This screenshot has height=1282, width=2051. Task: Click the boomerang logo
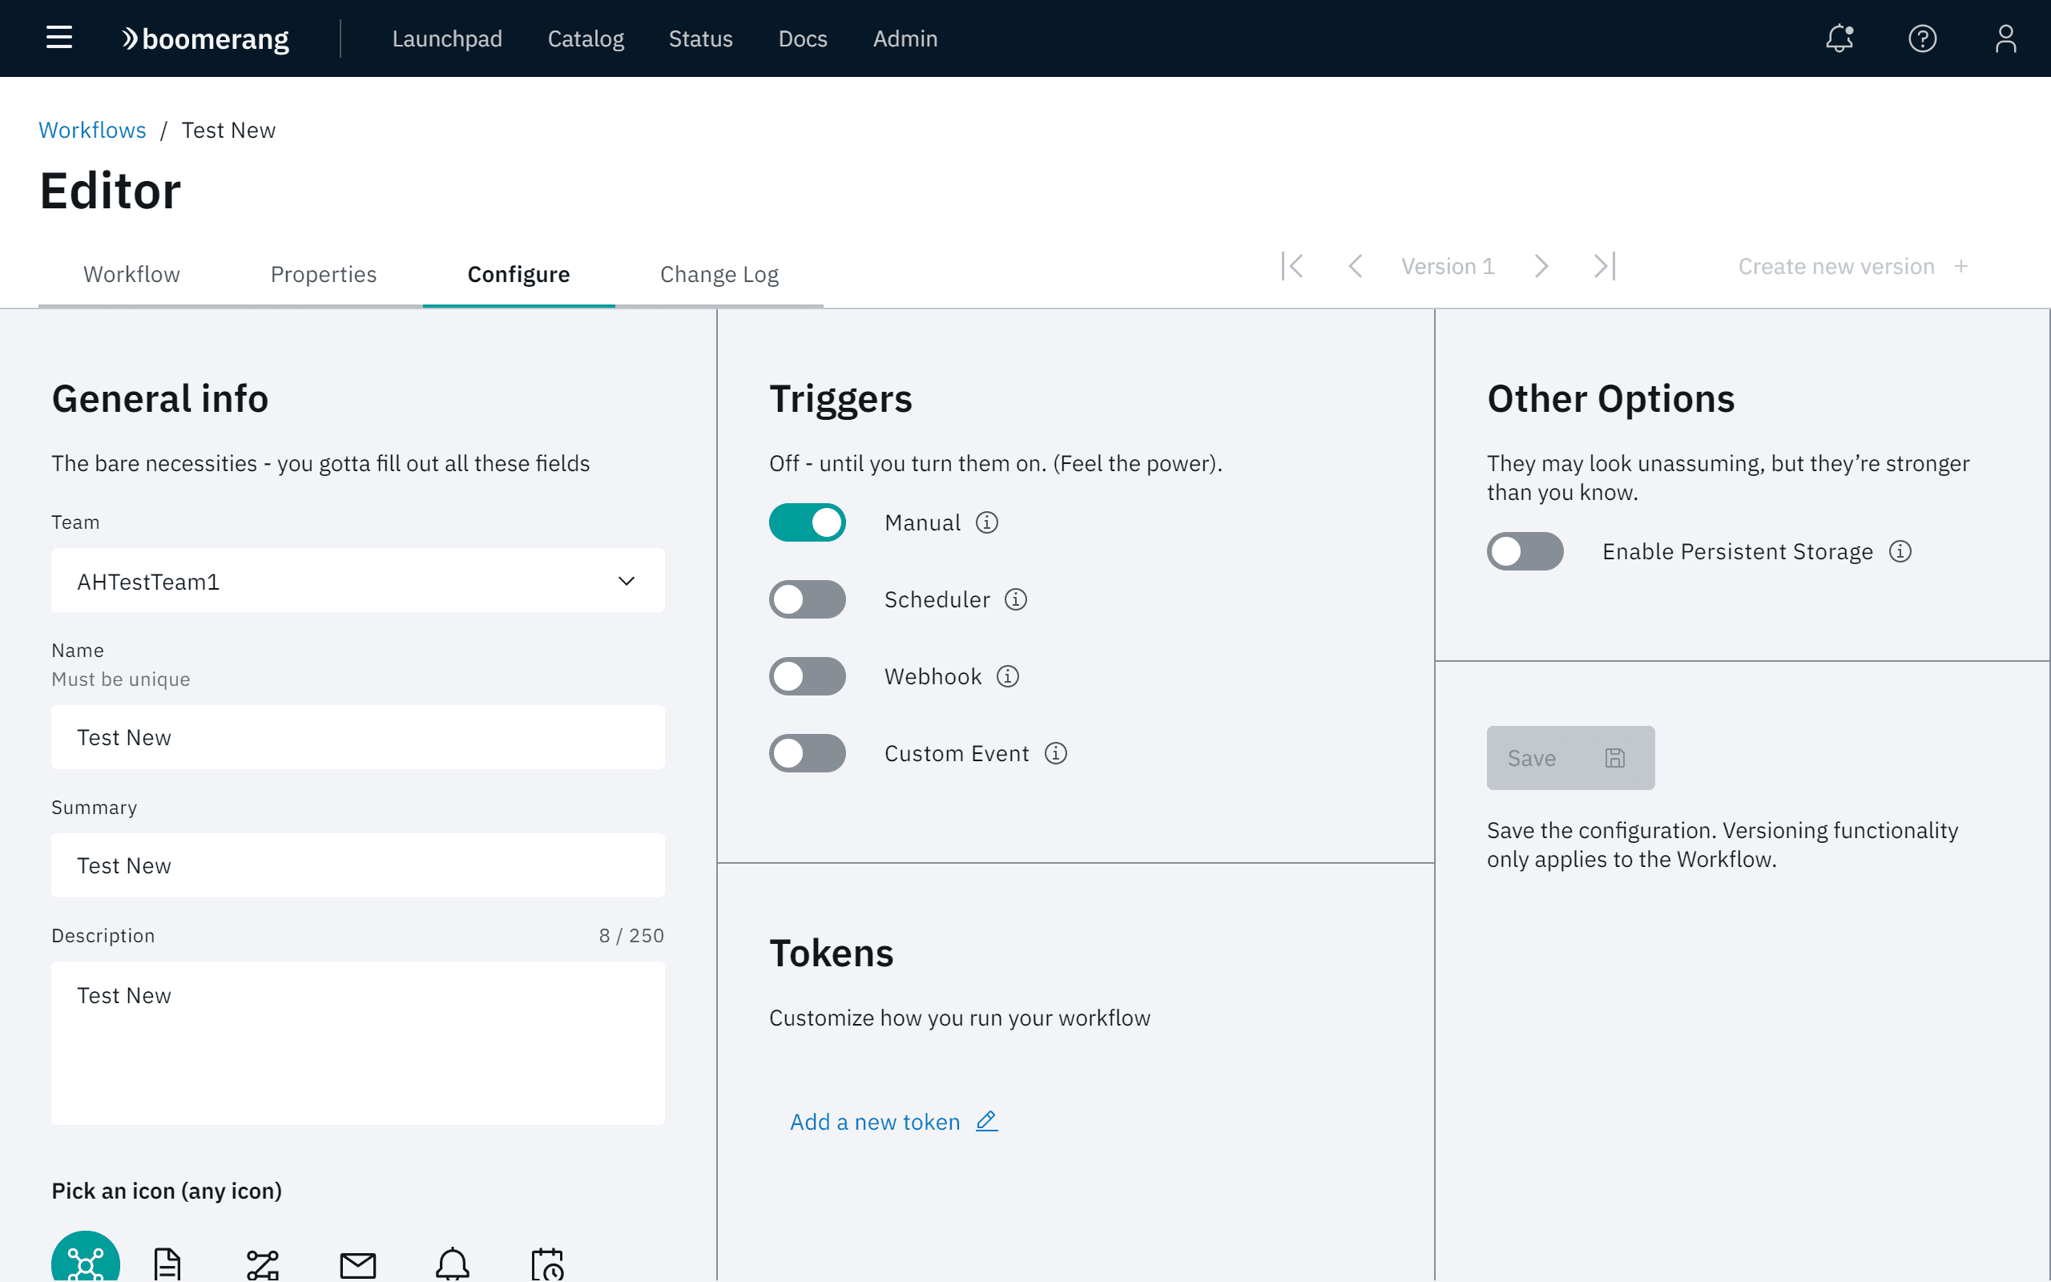pyautogui.click(x=205, y=38)
